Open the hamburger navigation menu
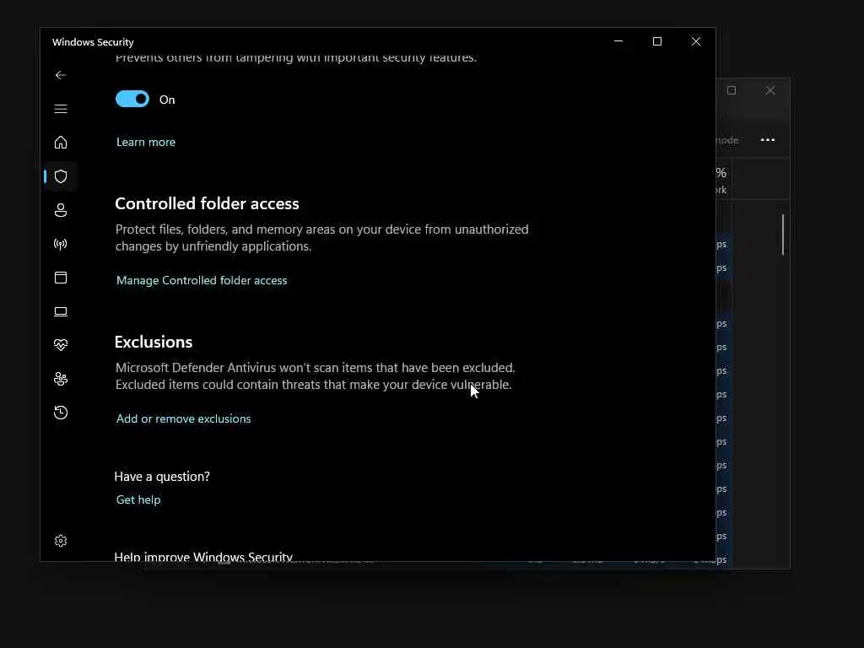Screen dimensions: 864x648 [61, 109]
